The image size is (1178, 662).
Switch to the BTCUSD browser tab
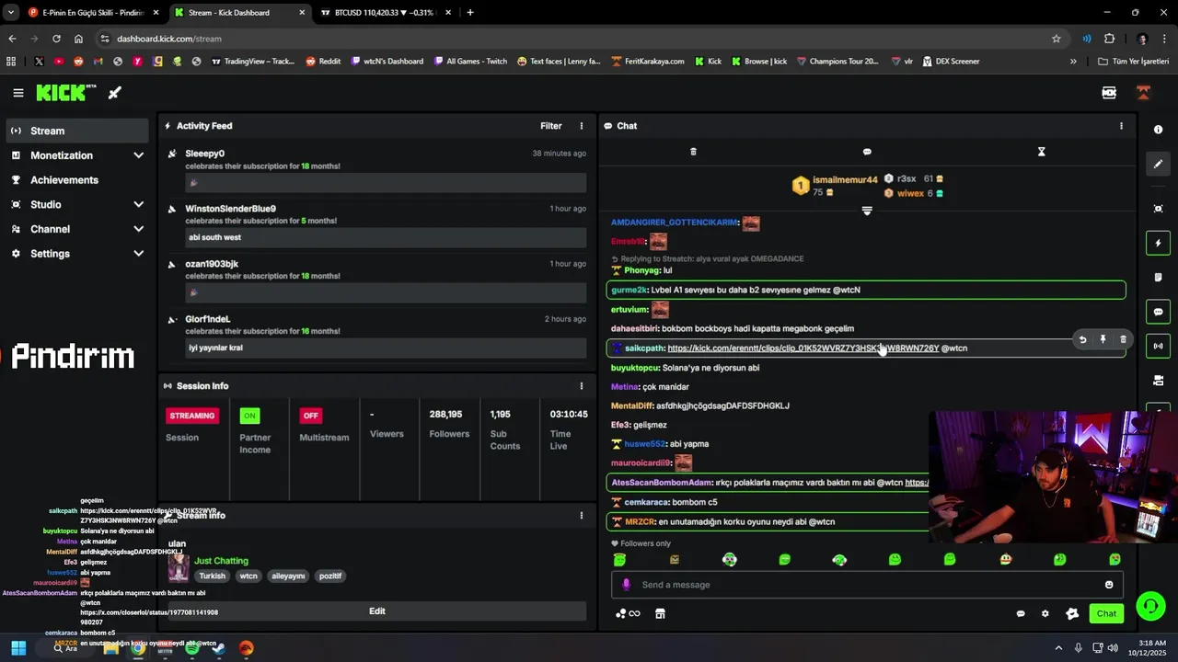[x=384, y=13]
